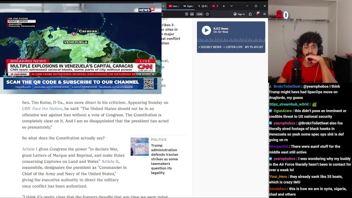Click Your_Hero's username in chat

tap(278, 177)
